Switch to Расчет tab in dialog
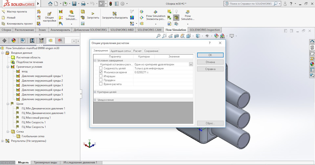The image size is (315, 165). click(137, 51)
